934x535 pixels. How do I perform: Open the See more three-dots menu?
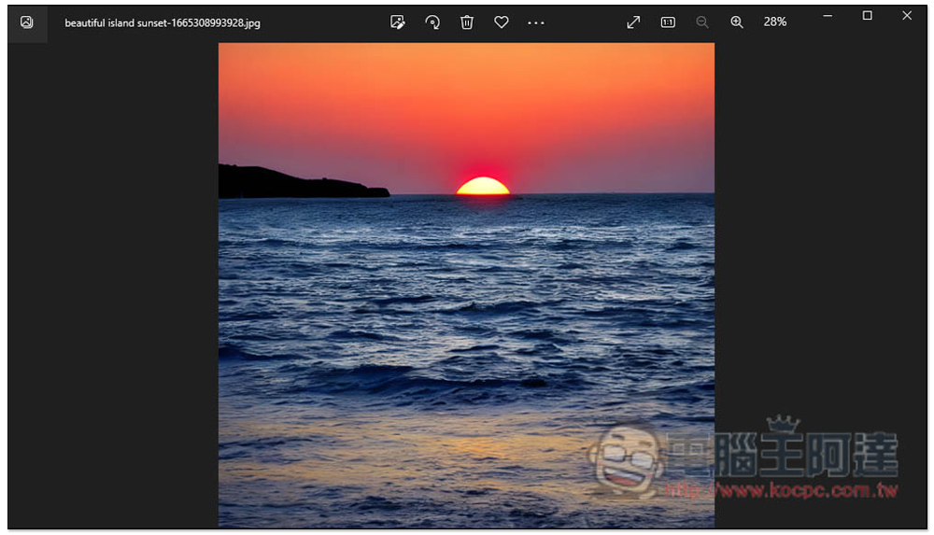pos(536,22)
